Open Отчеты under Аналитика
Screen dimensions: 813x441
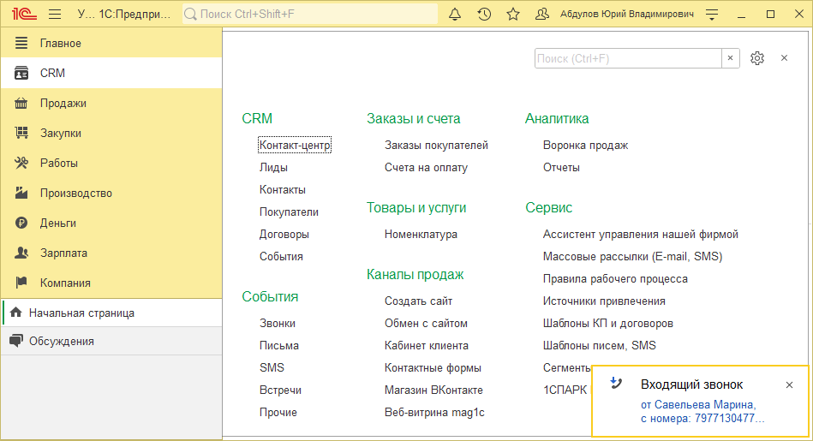coord(561,167)
